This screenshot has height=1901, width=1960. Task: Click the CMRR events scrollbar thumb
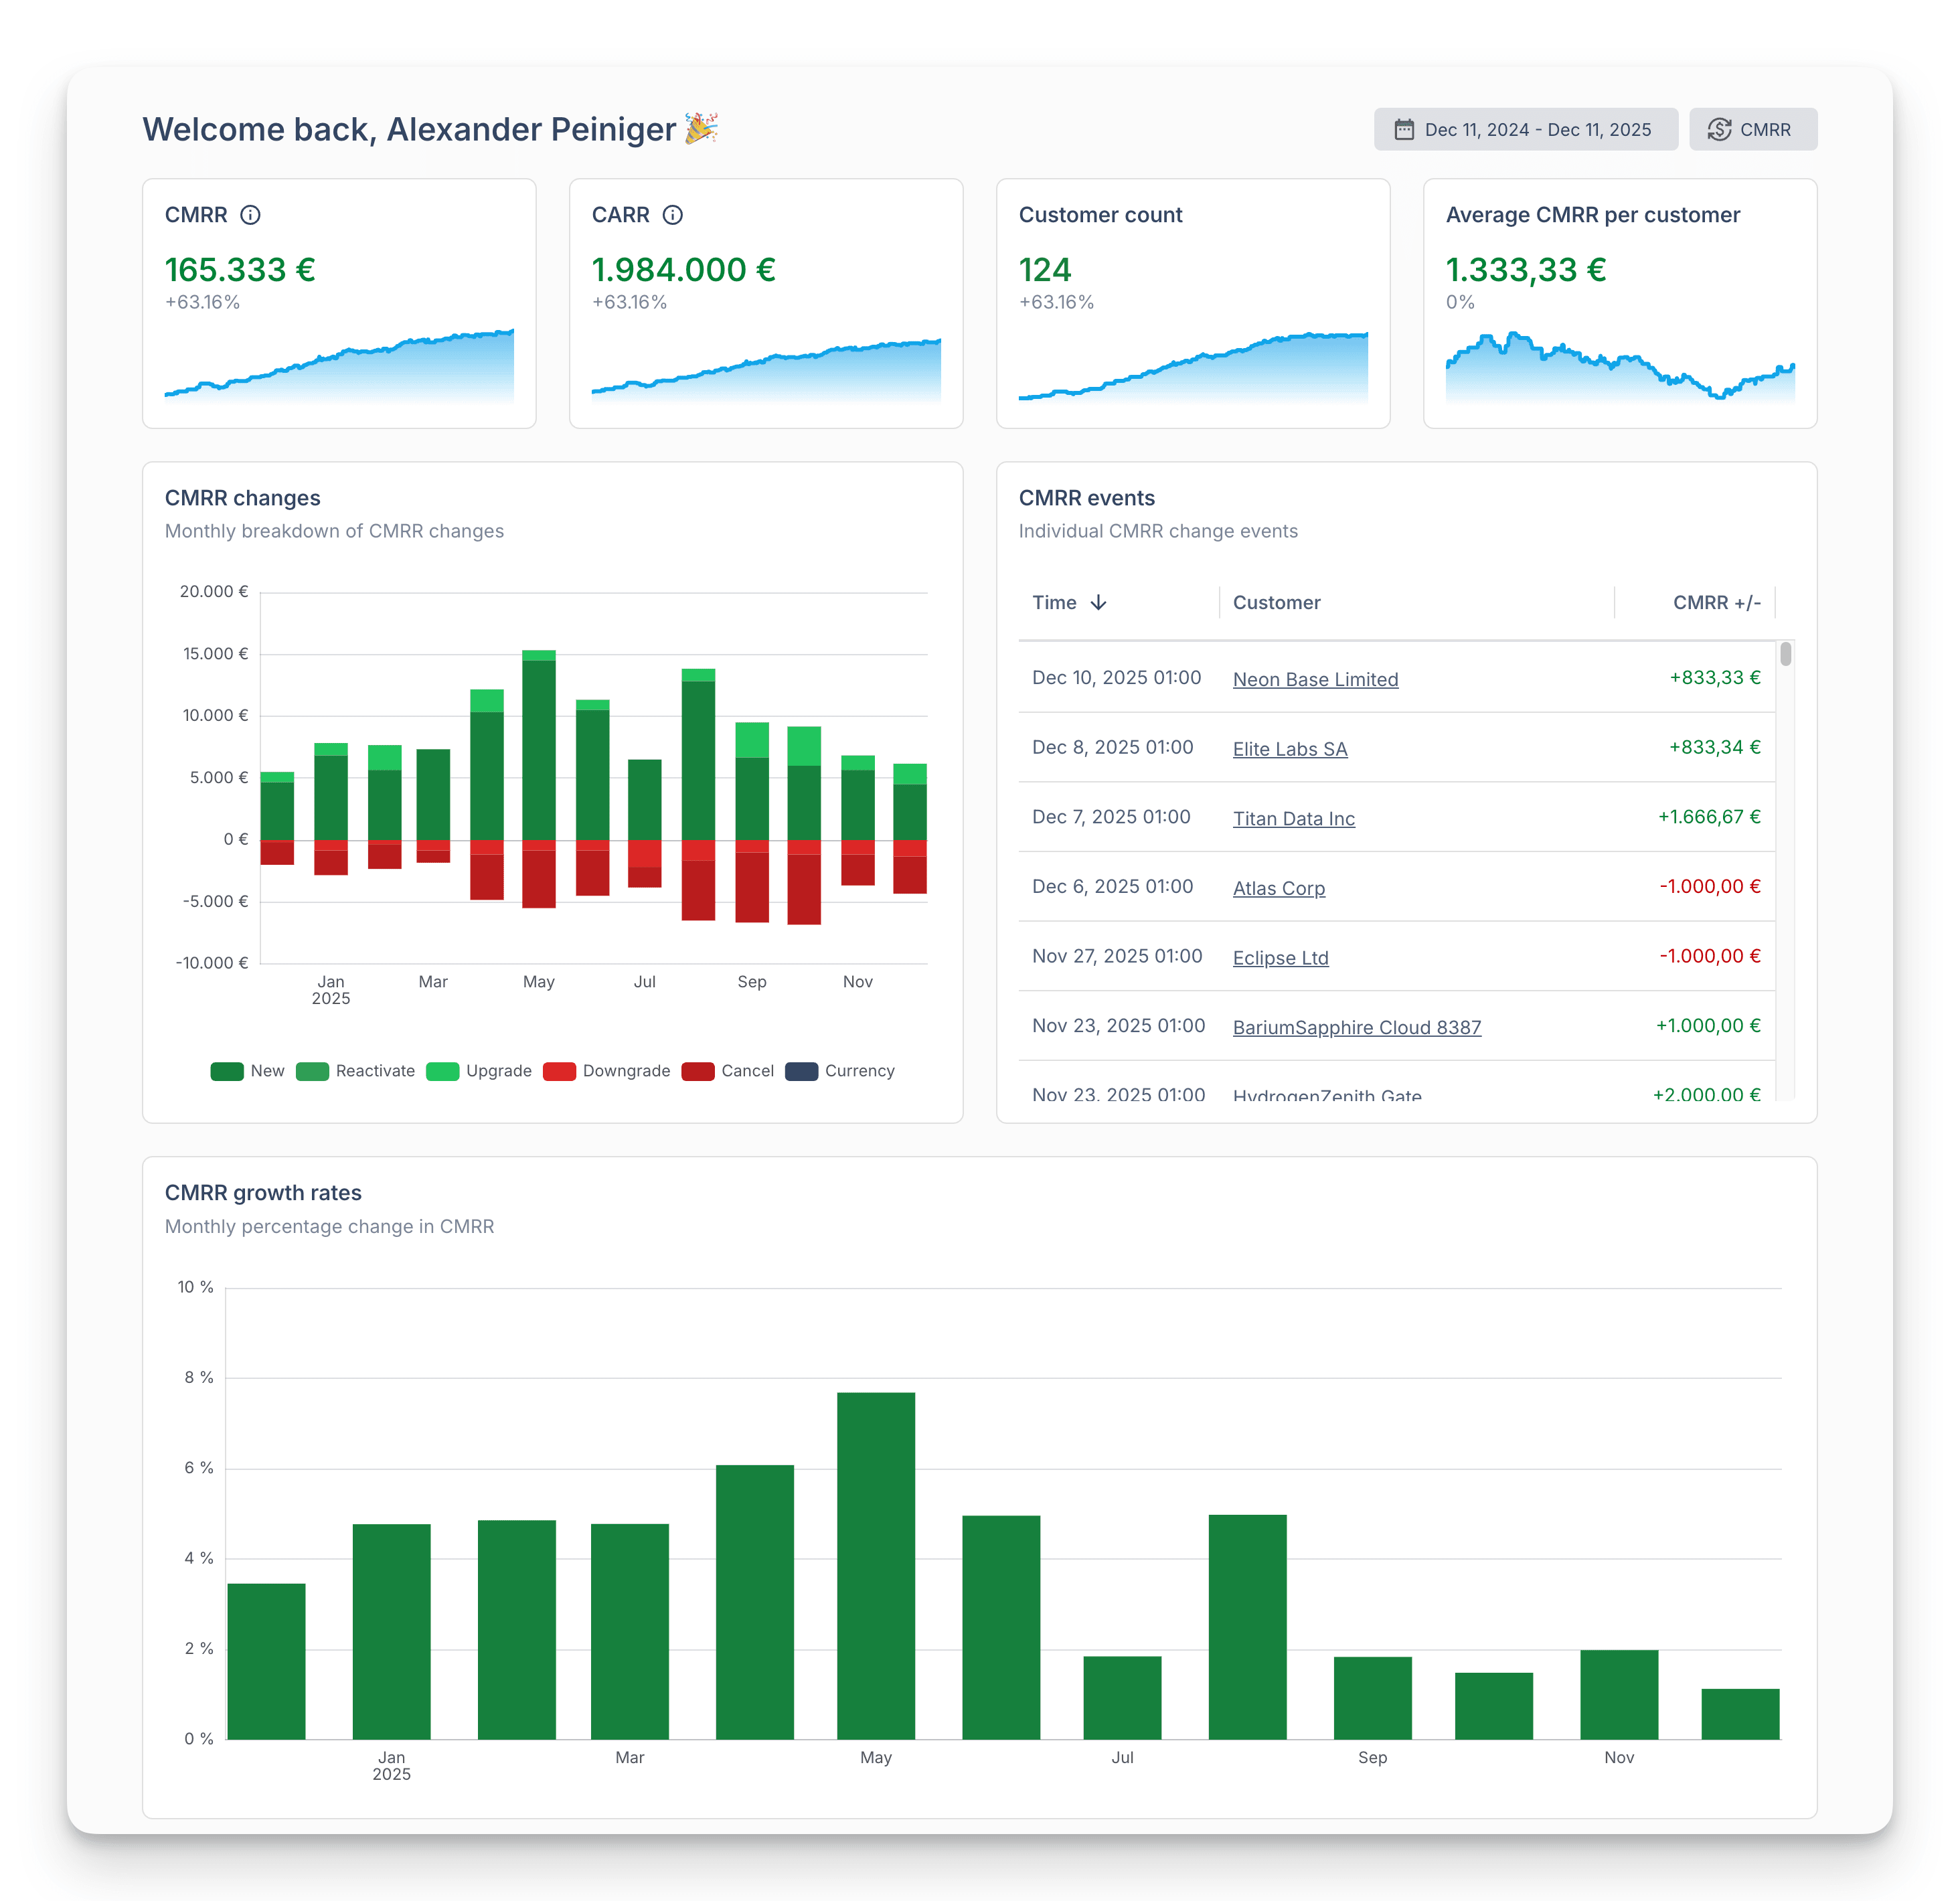1785,655
